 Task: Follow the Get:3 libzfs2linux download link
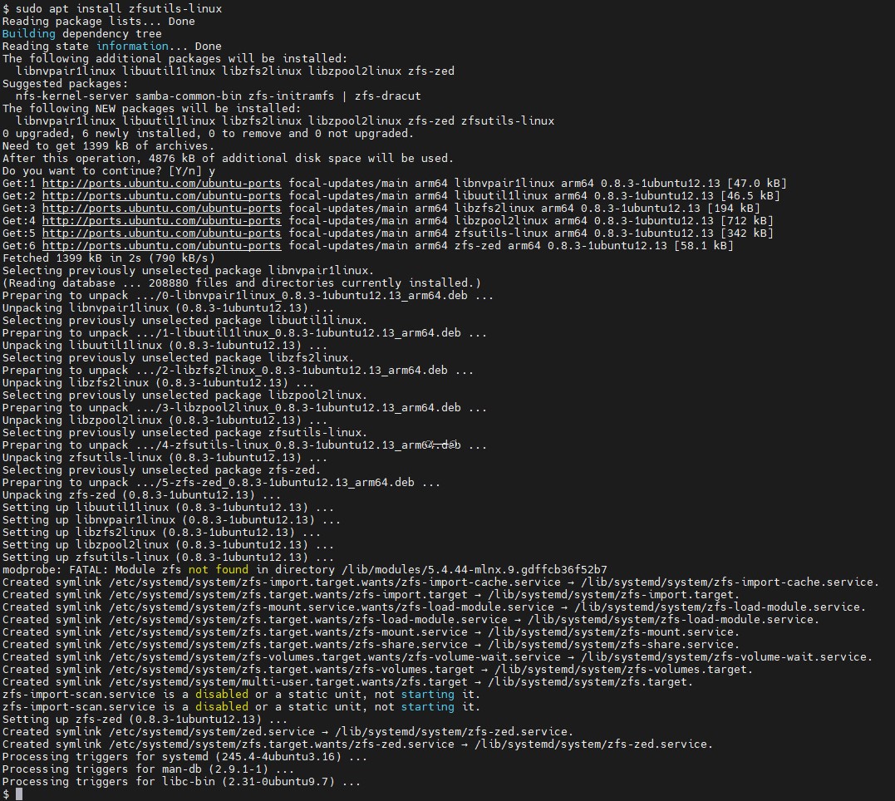pos(161,208)
